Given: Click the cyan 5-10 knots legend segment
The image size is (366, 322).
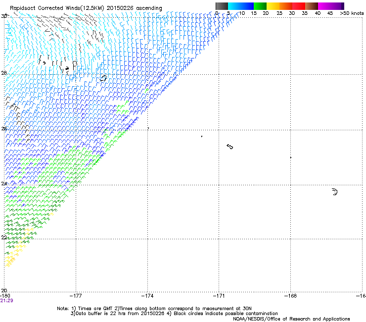Looking at the screenshot, I should coord(234,6).
